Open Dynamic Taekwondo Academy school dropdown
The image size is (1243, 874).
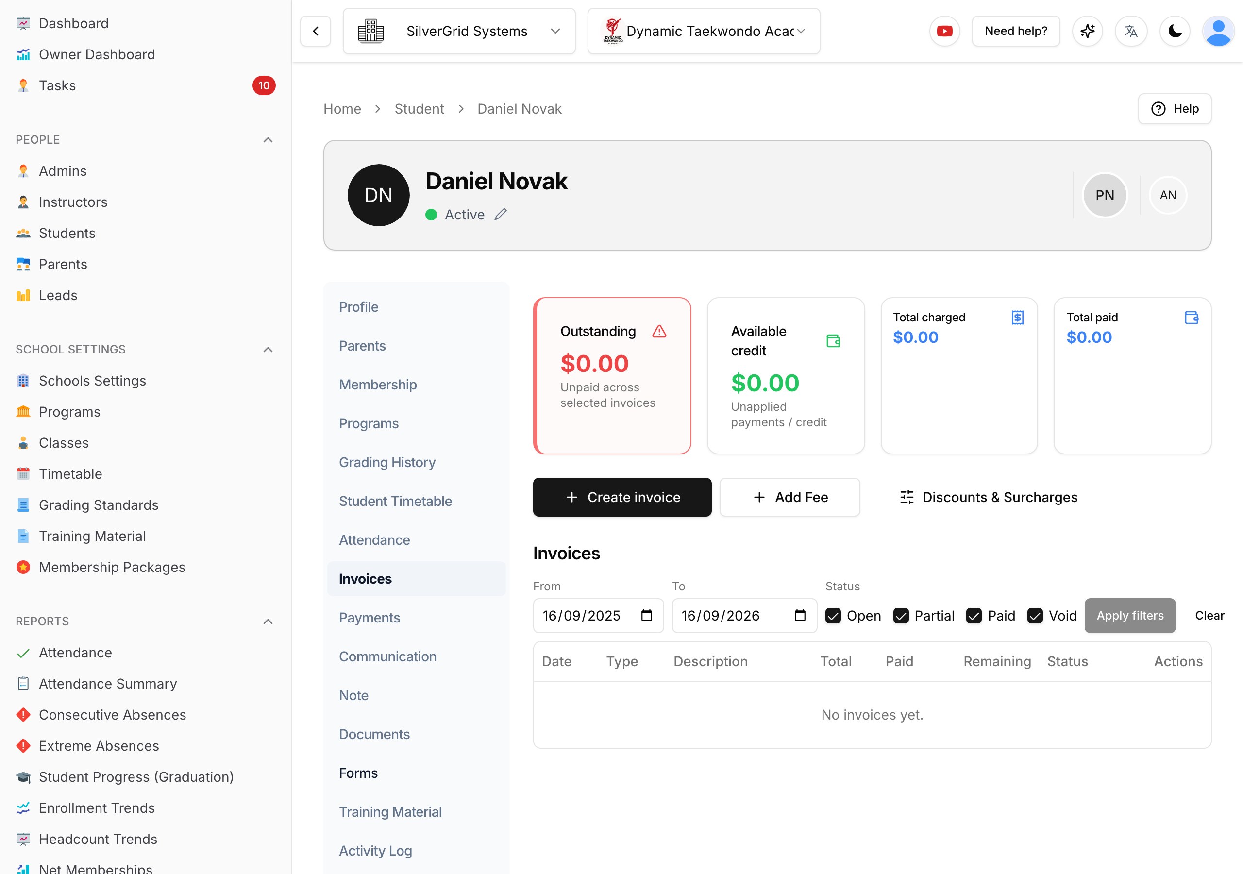coord(704,32)
